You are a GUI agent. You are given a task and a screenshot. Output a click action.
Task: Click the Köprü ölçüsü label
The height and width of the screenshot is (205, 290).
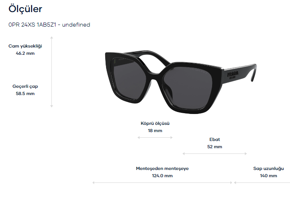[x=155, y=123]
